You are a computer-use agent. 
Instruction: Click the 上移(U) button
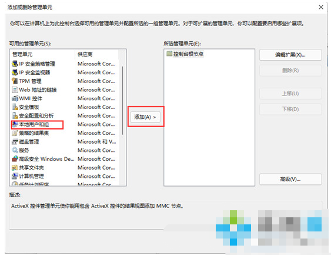point(290,94)
